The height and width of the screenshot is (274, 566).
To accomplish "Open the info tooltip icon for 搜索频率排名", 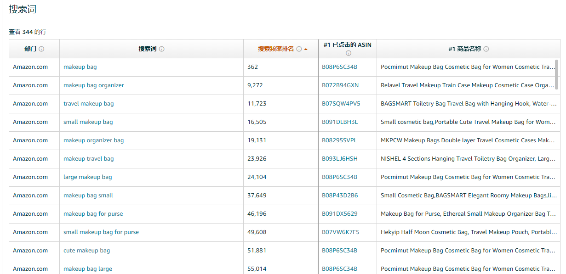I will pos(299,49).
